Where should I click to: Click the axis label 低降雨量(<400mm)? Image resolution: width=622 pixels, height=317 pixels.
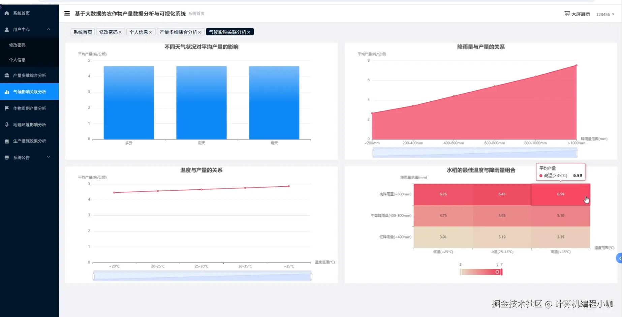[395, 237]
